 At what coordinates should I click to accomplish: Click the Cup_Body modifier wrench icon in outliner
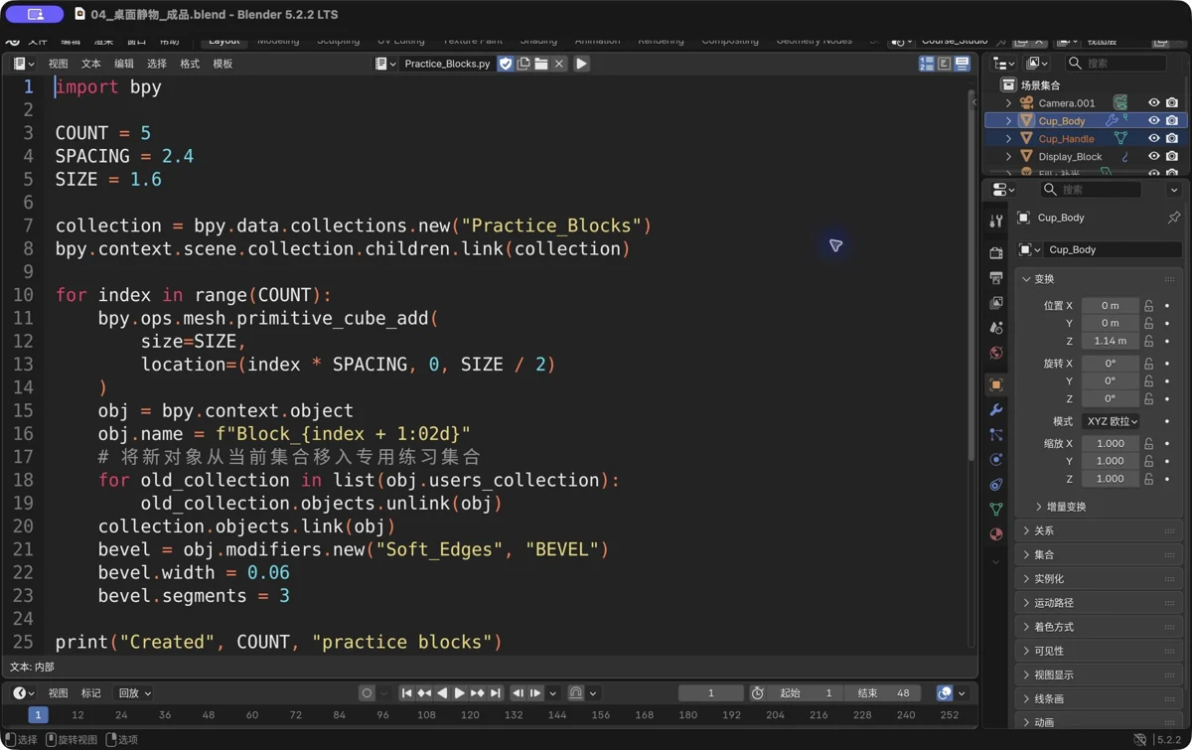pos(1112,121)
